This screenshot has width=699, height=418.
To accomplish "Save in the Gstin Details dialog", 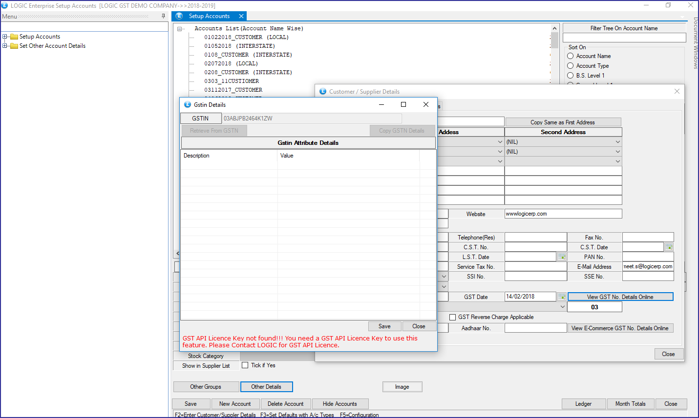I will (x=384, y=326).
